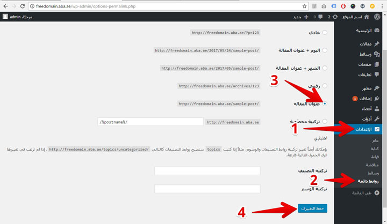Click the تركيبة الوسم tag base field
387x224 pixels.
[x=207, y=189]
